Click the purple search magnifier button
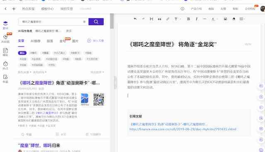265x152 pixels. (x=96, y=22)
